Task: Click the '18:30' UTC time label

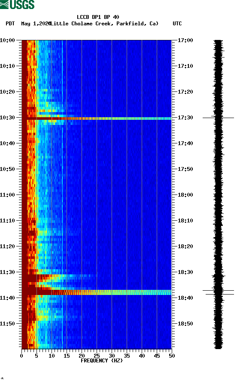Action: tap(185, 272)
